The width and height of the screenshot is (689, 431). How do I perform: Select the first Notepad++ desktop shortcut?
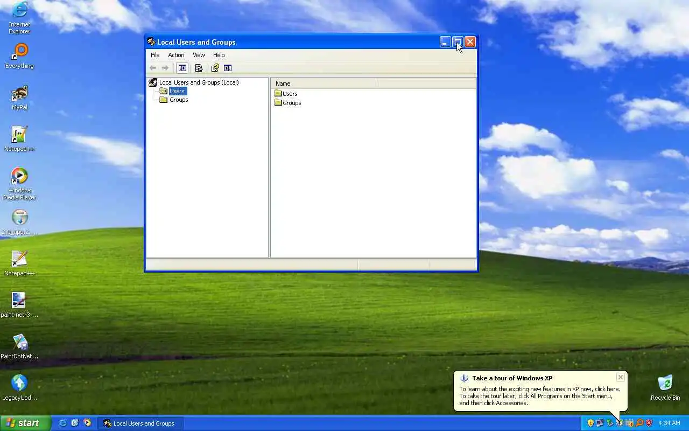tap(19, 140)
